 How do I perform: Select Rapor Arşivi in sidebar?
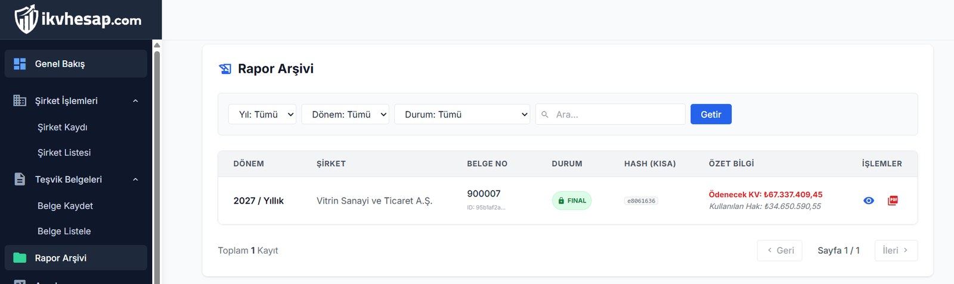pos(76,258)
